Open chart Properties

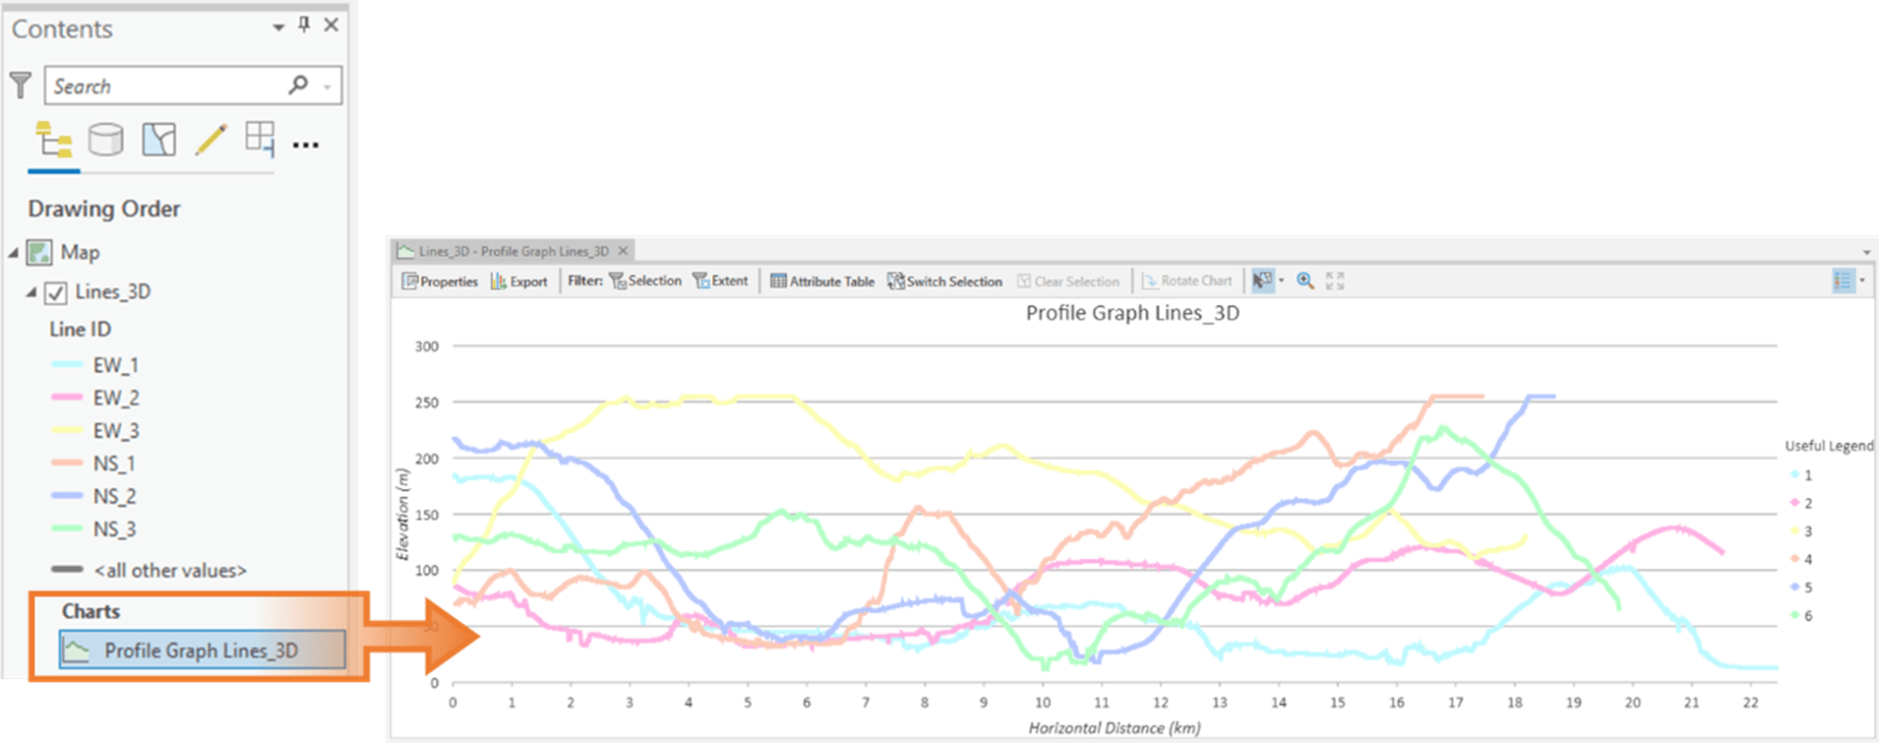[x=440, y=282]
